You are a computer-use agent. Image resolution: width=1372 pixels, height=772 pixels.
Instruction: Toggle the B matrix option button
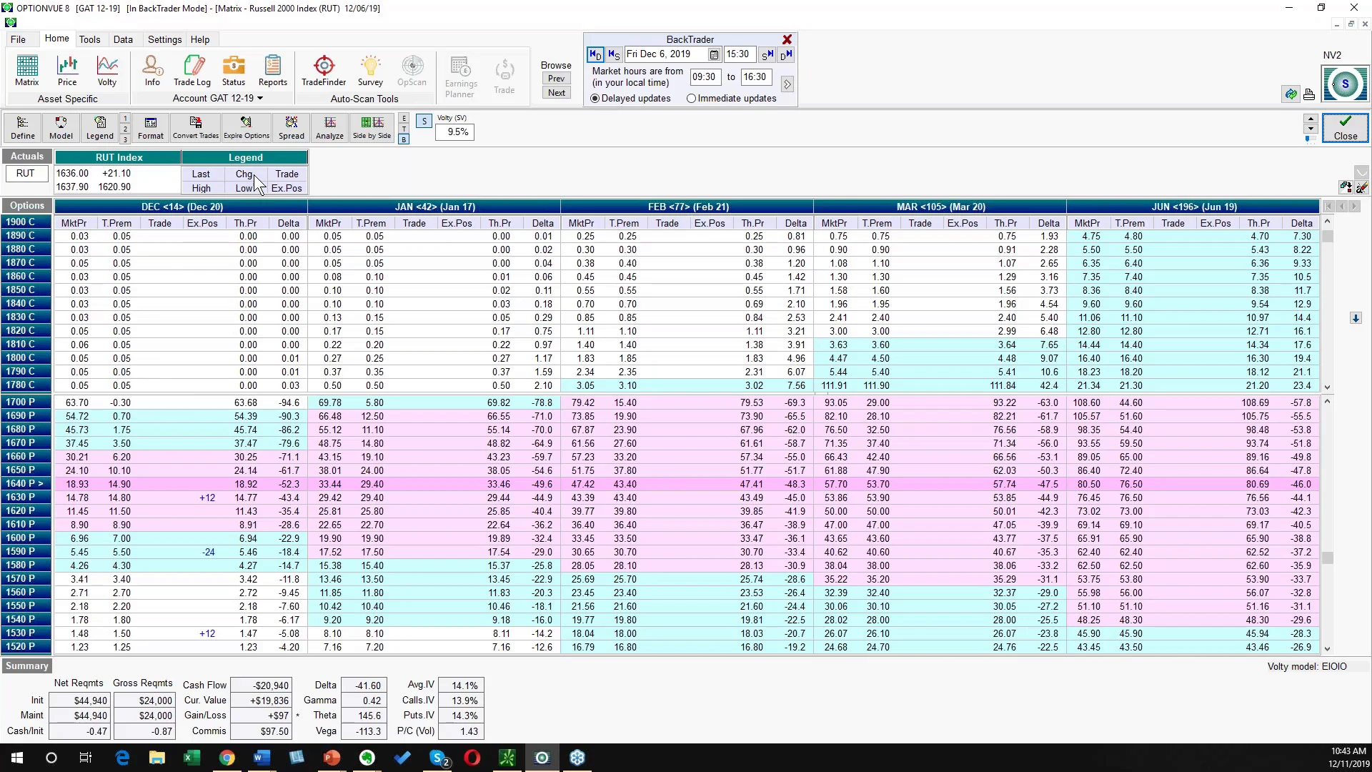[x=404, y=139]
